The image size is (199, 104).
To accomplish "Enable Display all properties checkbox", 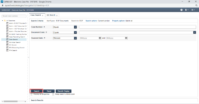I will 32,94.
